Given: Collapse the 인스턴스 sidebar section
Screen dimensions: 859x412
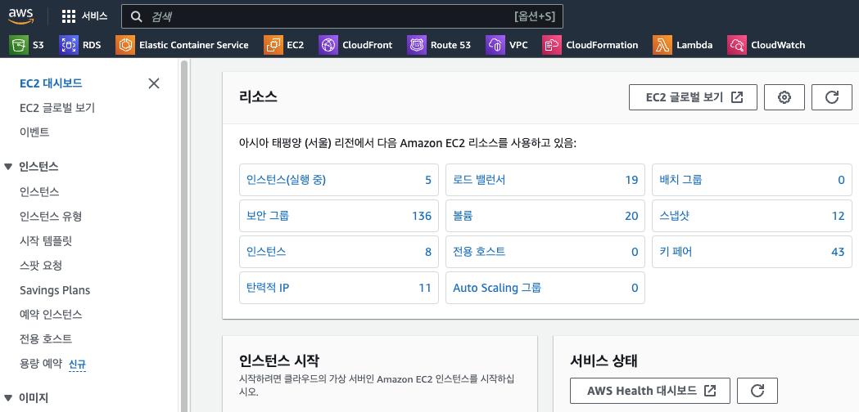Looking at the screenshot, I should 7,167.
